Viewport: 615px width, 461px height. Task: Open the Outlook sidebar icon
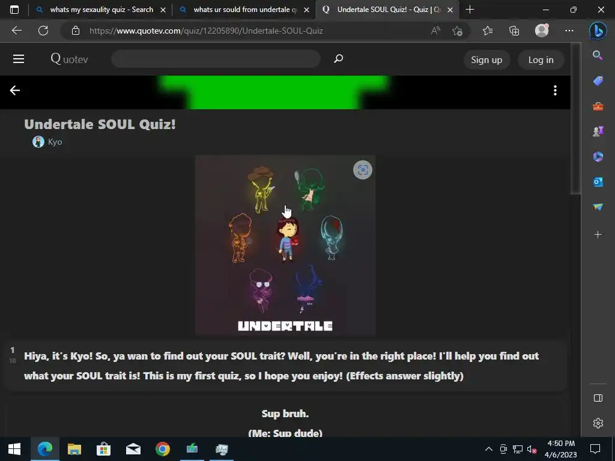click(598, 182)
